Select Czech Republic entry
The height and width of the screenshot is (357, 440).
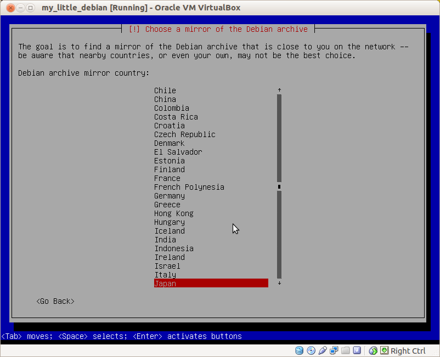(x=185, y=134)
